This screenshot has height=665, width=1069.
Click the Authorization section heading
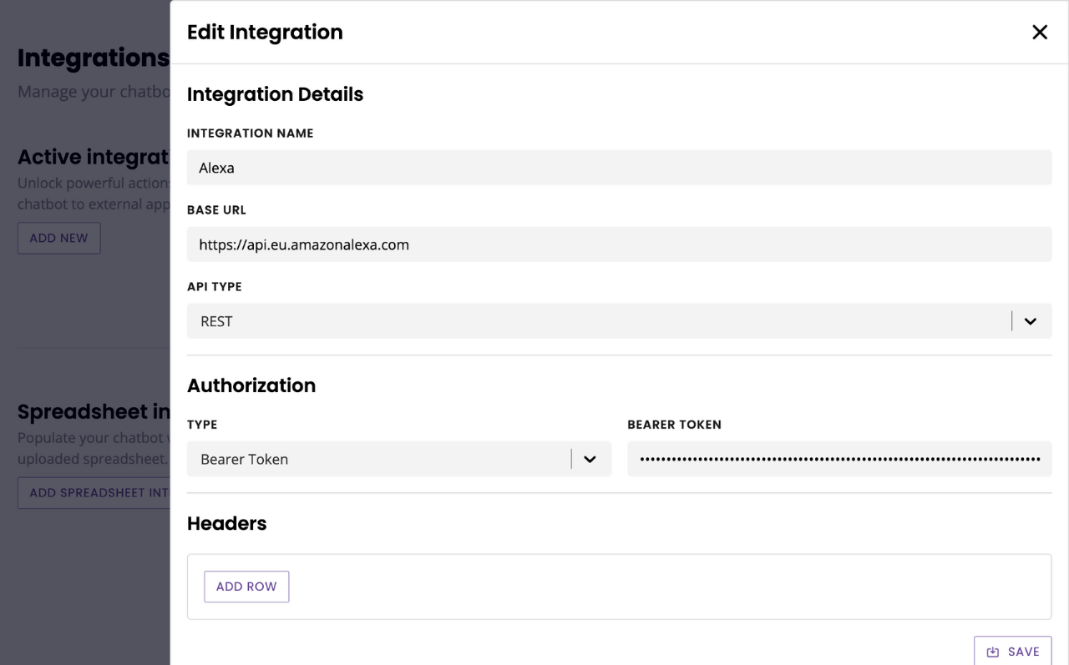click(251, 385)
